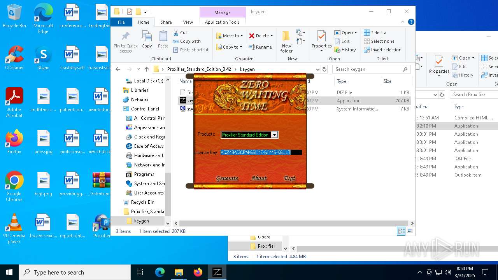Click Select all in ribbon
The width and height of the screenshot is (498, 280).
[376, 33]
